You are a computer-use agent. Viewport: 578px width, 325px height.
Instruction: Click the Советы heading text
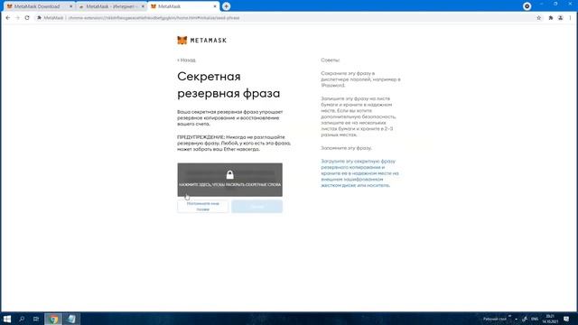click(x=330, y=60)
